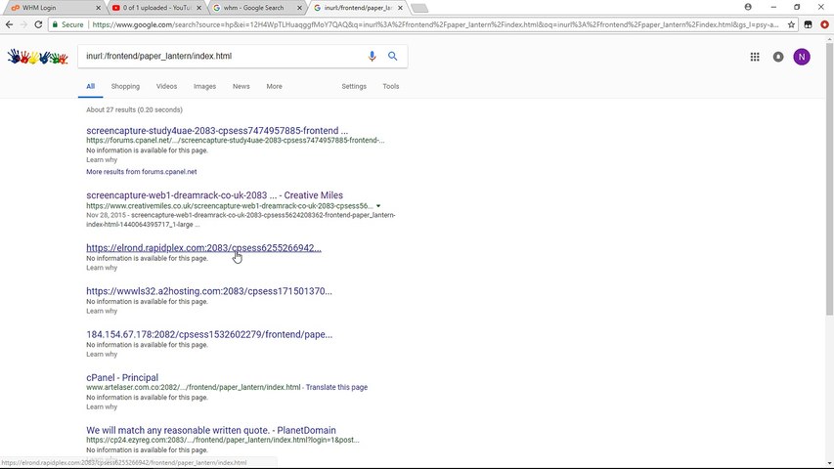Click Learn why under the forums.cpanel.net result
The width and height of the screenshot is (834, 469).
[x=102, y=160]
